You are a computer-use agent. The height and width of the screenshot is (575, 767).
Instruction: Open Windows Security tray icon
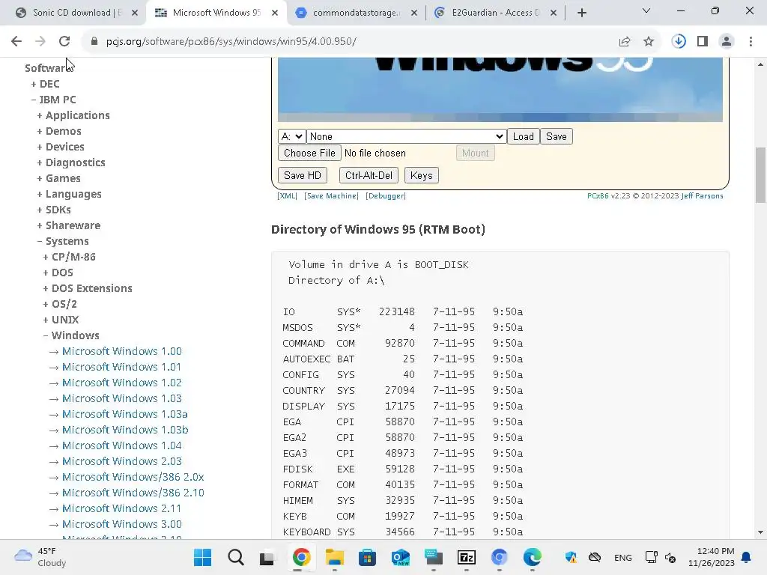571,557
